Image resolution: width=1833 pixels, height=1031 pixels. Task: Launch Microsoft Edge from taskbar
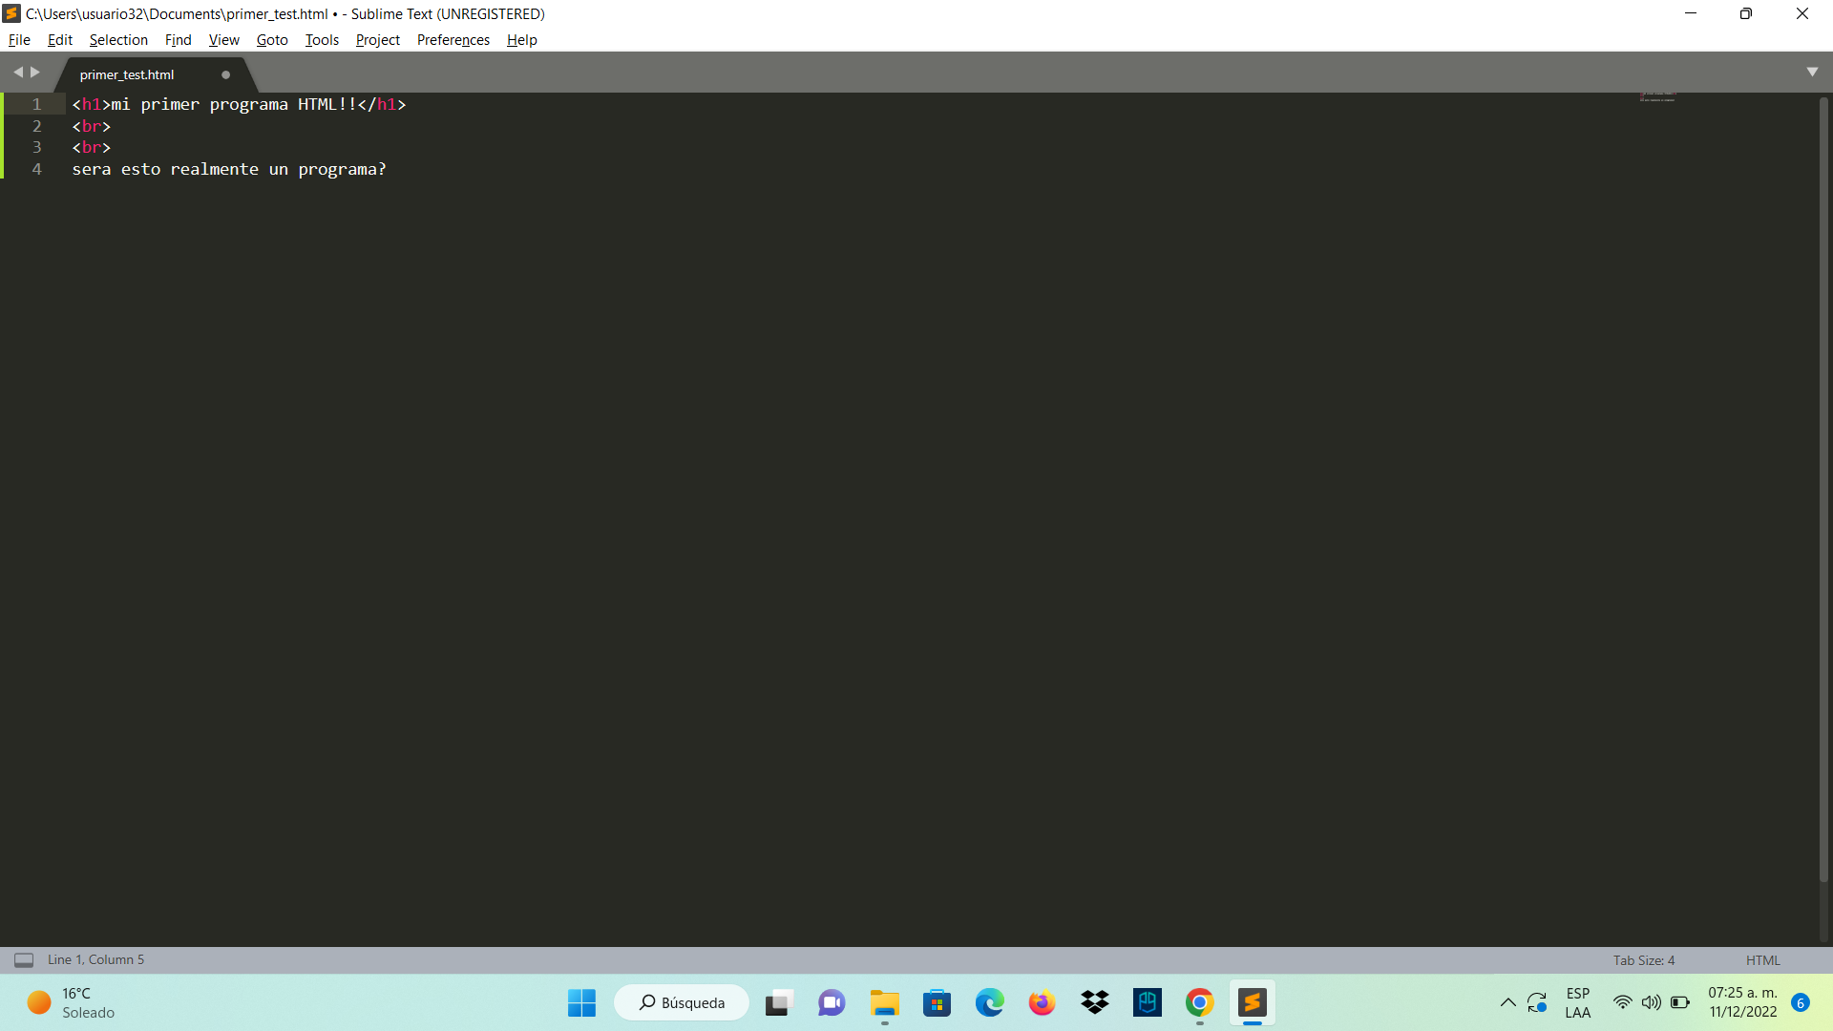pos(989,1002)
